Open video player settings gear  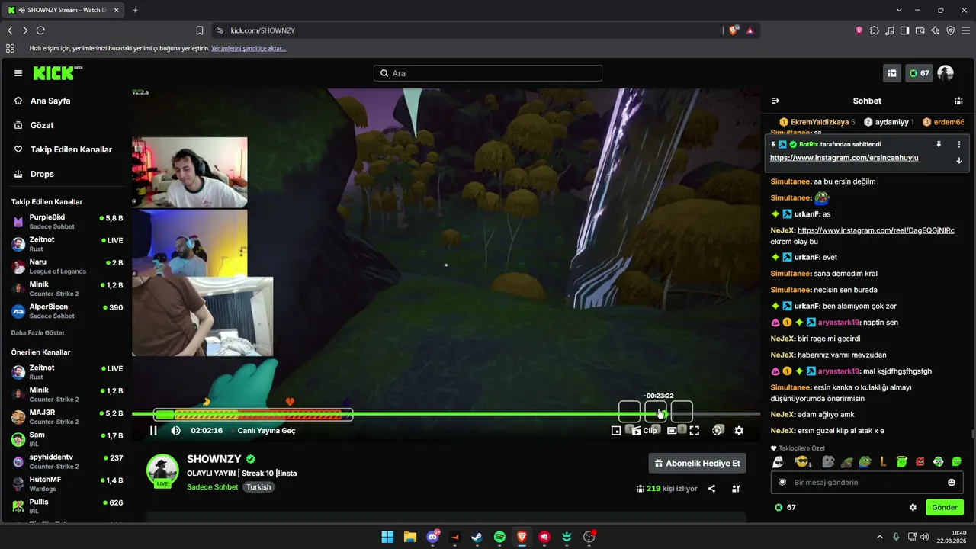(739, 431)
